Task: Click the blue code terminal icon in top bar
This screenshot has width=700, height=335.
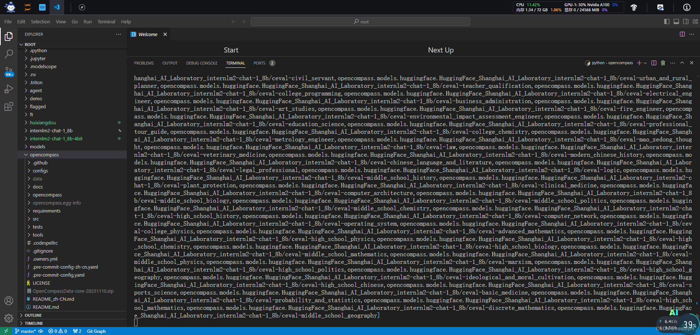Action: coord(42,7)
